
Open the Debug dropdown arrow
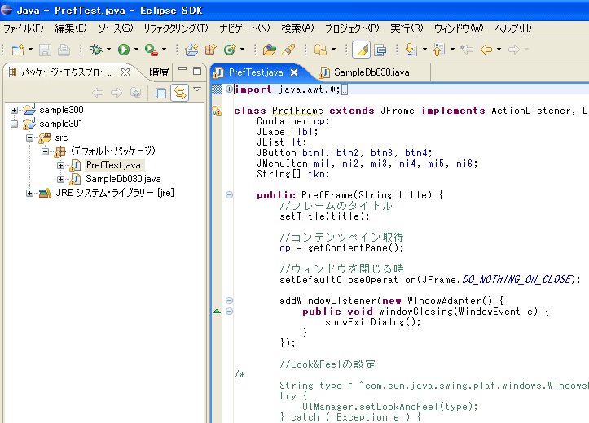click(108, 49)
